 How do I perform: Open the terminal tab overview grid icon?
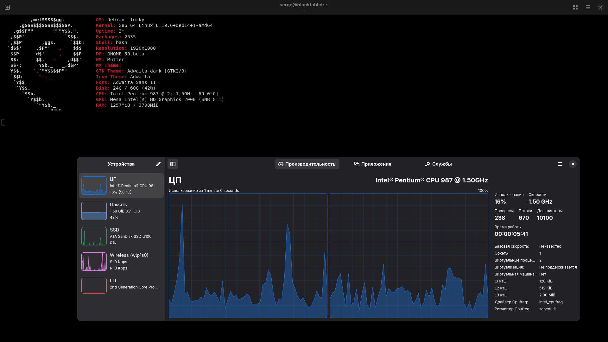click(575, 7)
